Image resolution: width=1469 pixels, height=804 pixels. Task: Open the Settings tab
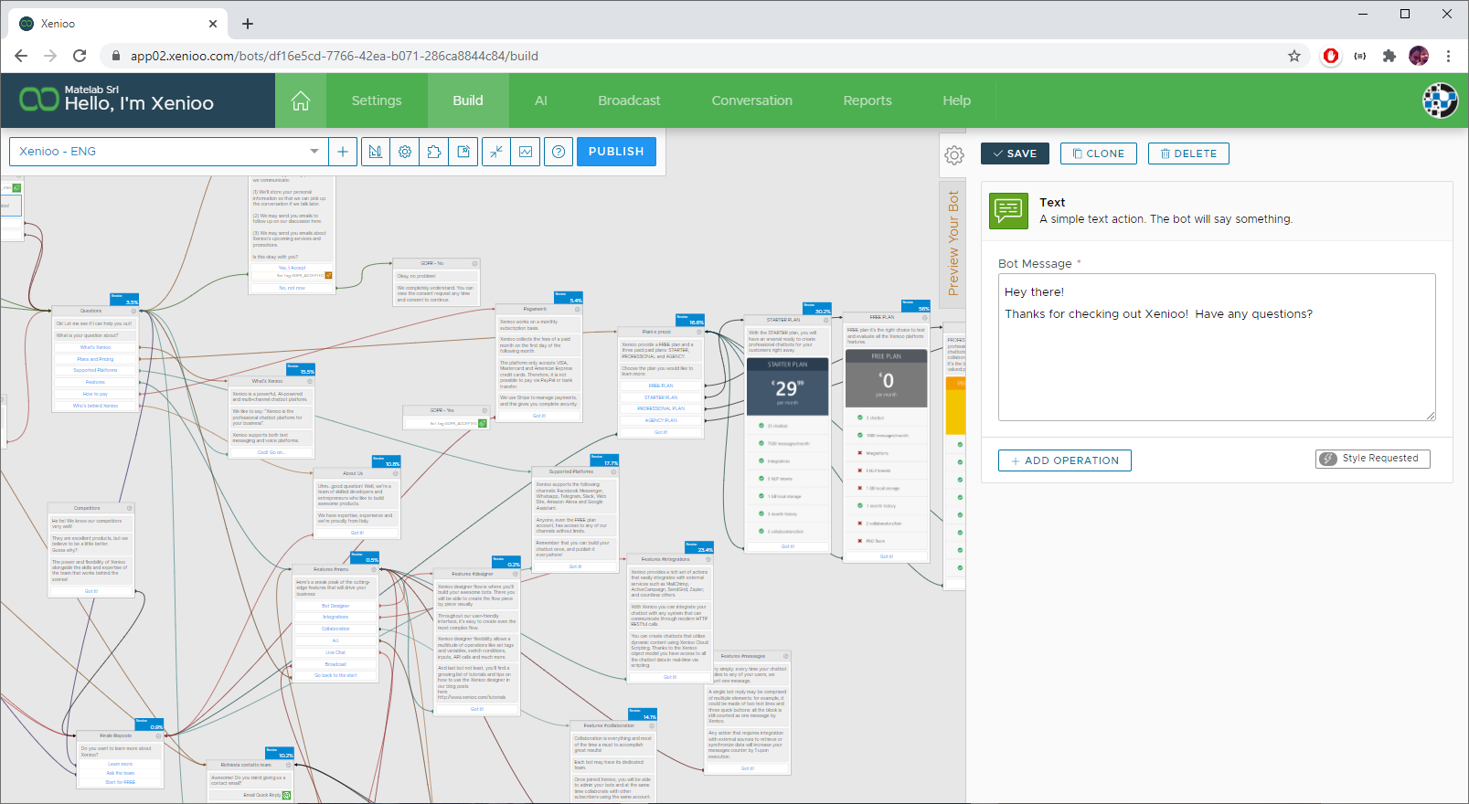coord(377,100)
